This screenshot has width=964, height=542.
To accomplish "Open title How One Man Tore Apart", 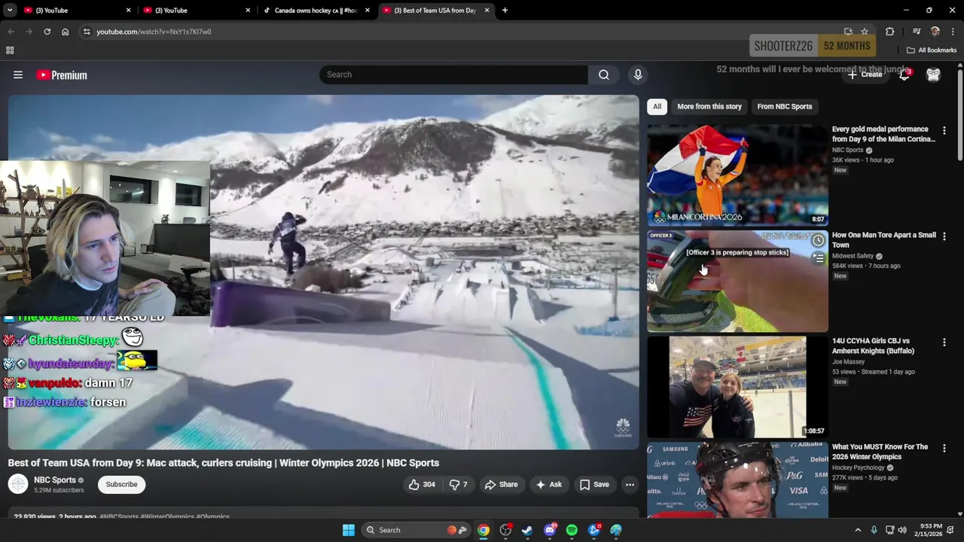I will pyautogui.click(x=884, y=239).
